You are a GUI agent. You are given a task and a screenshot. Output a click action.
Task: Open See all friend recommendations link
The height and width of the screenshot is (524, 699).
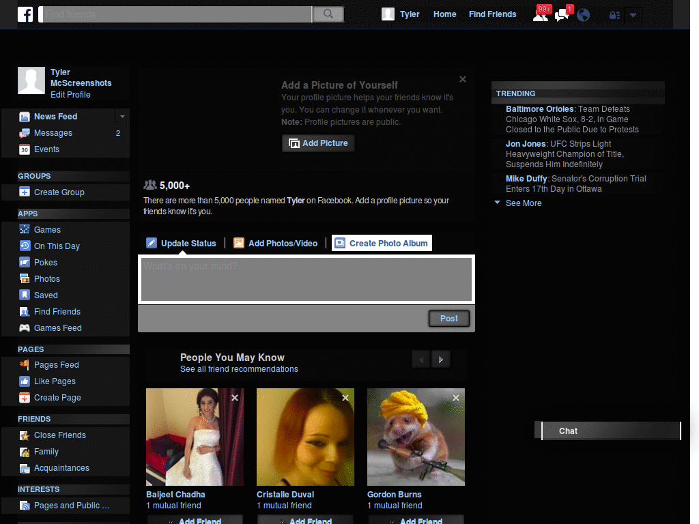point(239,369)
